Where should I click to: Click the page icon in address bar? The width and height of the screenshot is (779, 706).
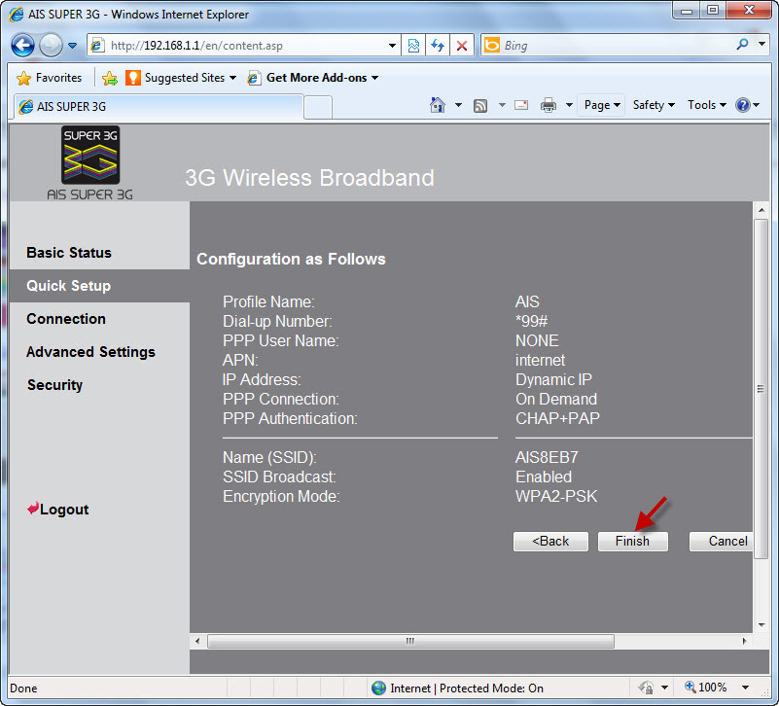97,46
